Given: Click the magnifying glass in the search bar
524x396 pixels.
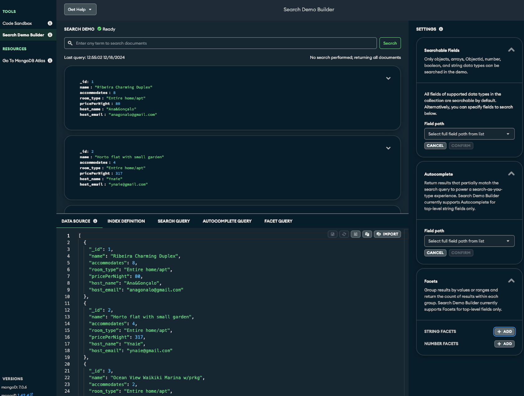Looking at the screenshot, I should 70,43.
